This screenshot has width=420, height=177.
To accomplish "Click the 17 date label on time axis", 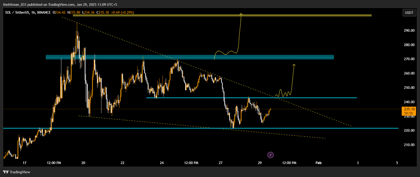I will click(x=24, y=163).
